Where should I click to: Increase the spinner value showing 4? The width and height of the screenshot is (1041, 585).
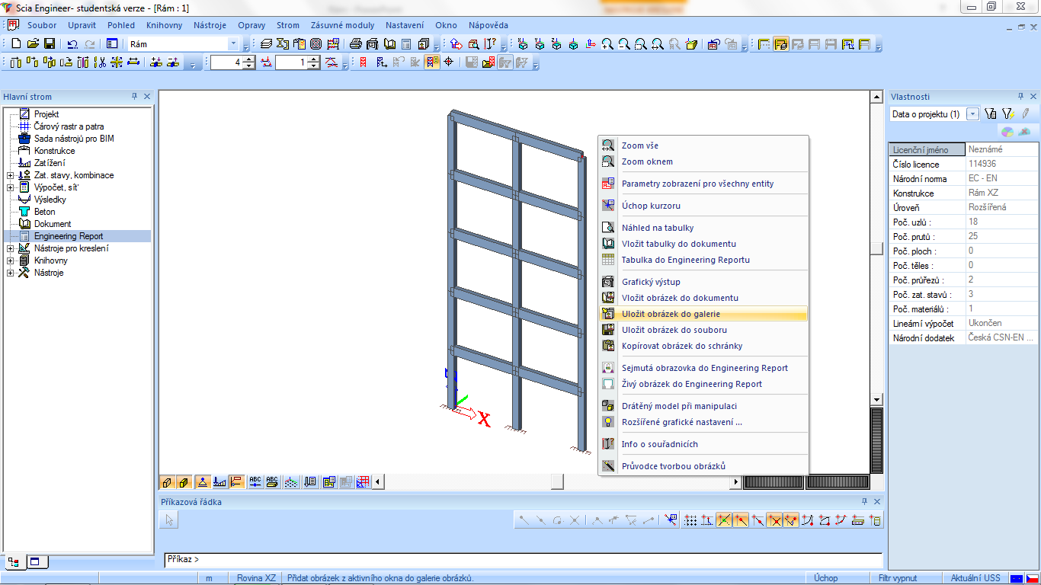pos(249,59)
